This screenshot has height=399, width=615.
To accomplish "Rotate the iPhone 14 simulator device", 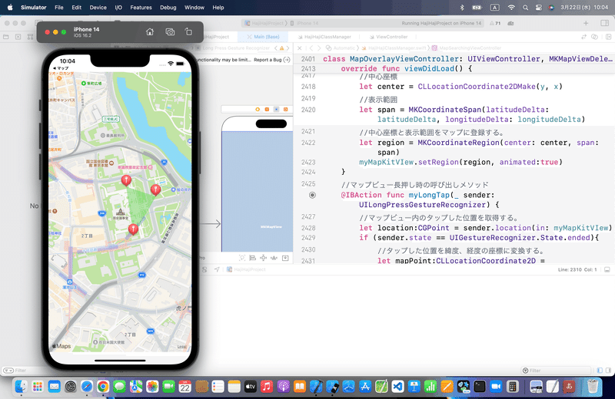I will pos(188,32).
